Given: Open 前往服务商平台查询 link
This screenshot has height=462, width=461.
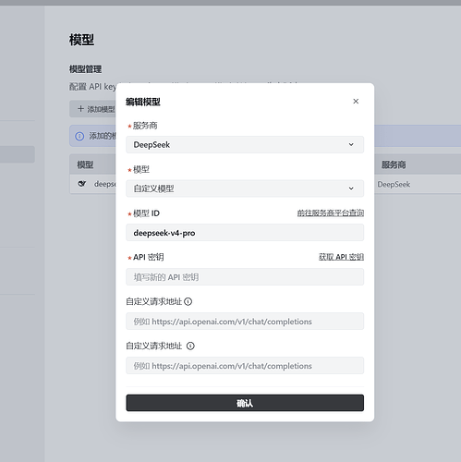Looking at the screenshot, I should pyautogui.click(x=331, y=213).
